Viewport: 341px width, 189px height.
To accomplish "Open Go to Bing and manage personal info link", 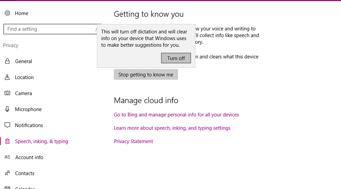I will point(176,115).
